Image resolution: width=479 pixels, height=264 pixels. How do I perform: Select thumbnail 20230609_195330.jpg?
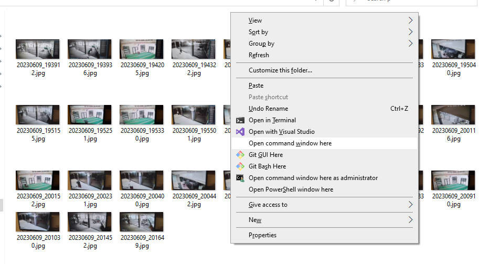pyautogui.click(x=142, y=114)
